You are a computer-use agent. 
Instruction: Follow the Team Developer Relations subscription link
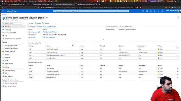click(x=50, y=32)
